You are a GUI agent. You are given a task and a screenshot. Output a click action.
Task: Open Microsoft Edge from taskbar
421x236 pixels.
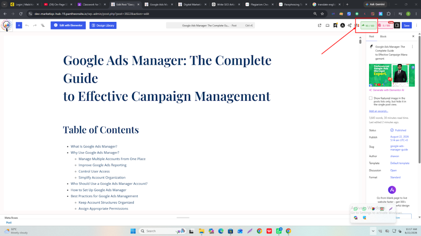point(221,231)
